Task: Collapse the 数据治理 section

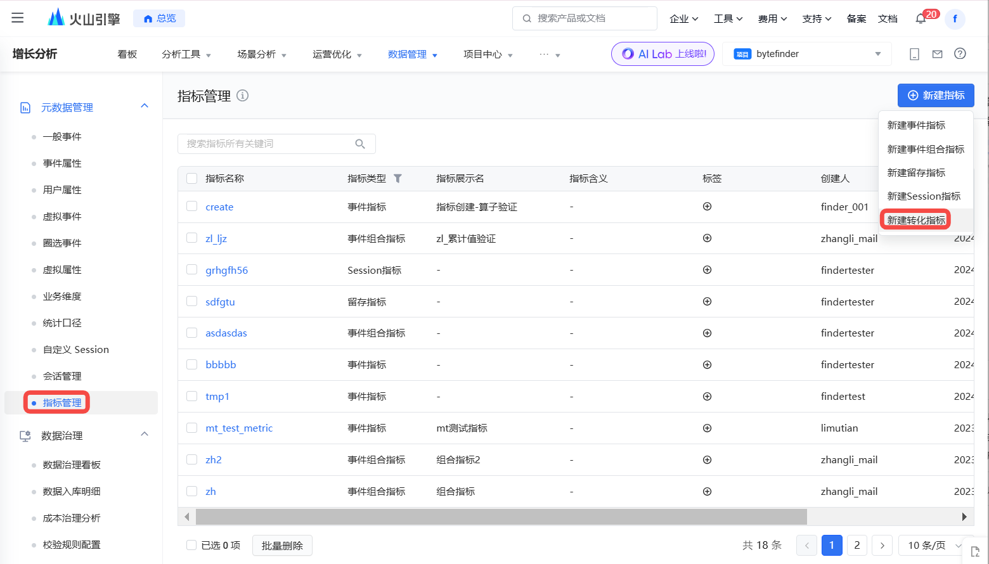Action: point(145,434)
